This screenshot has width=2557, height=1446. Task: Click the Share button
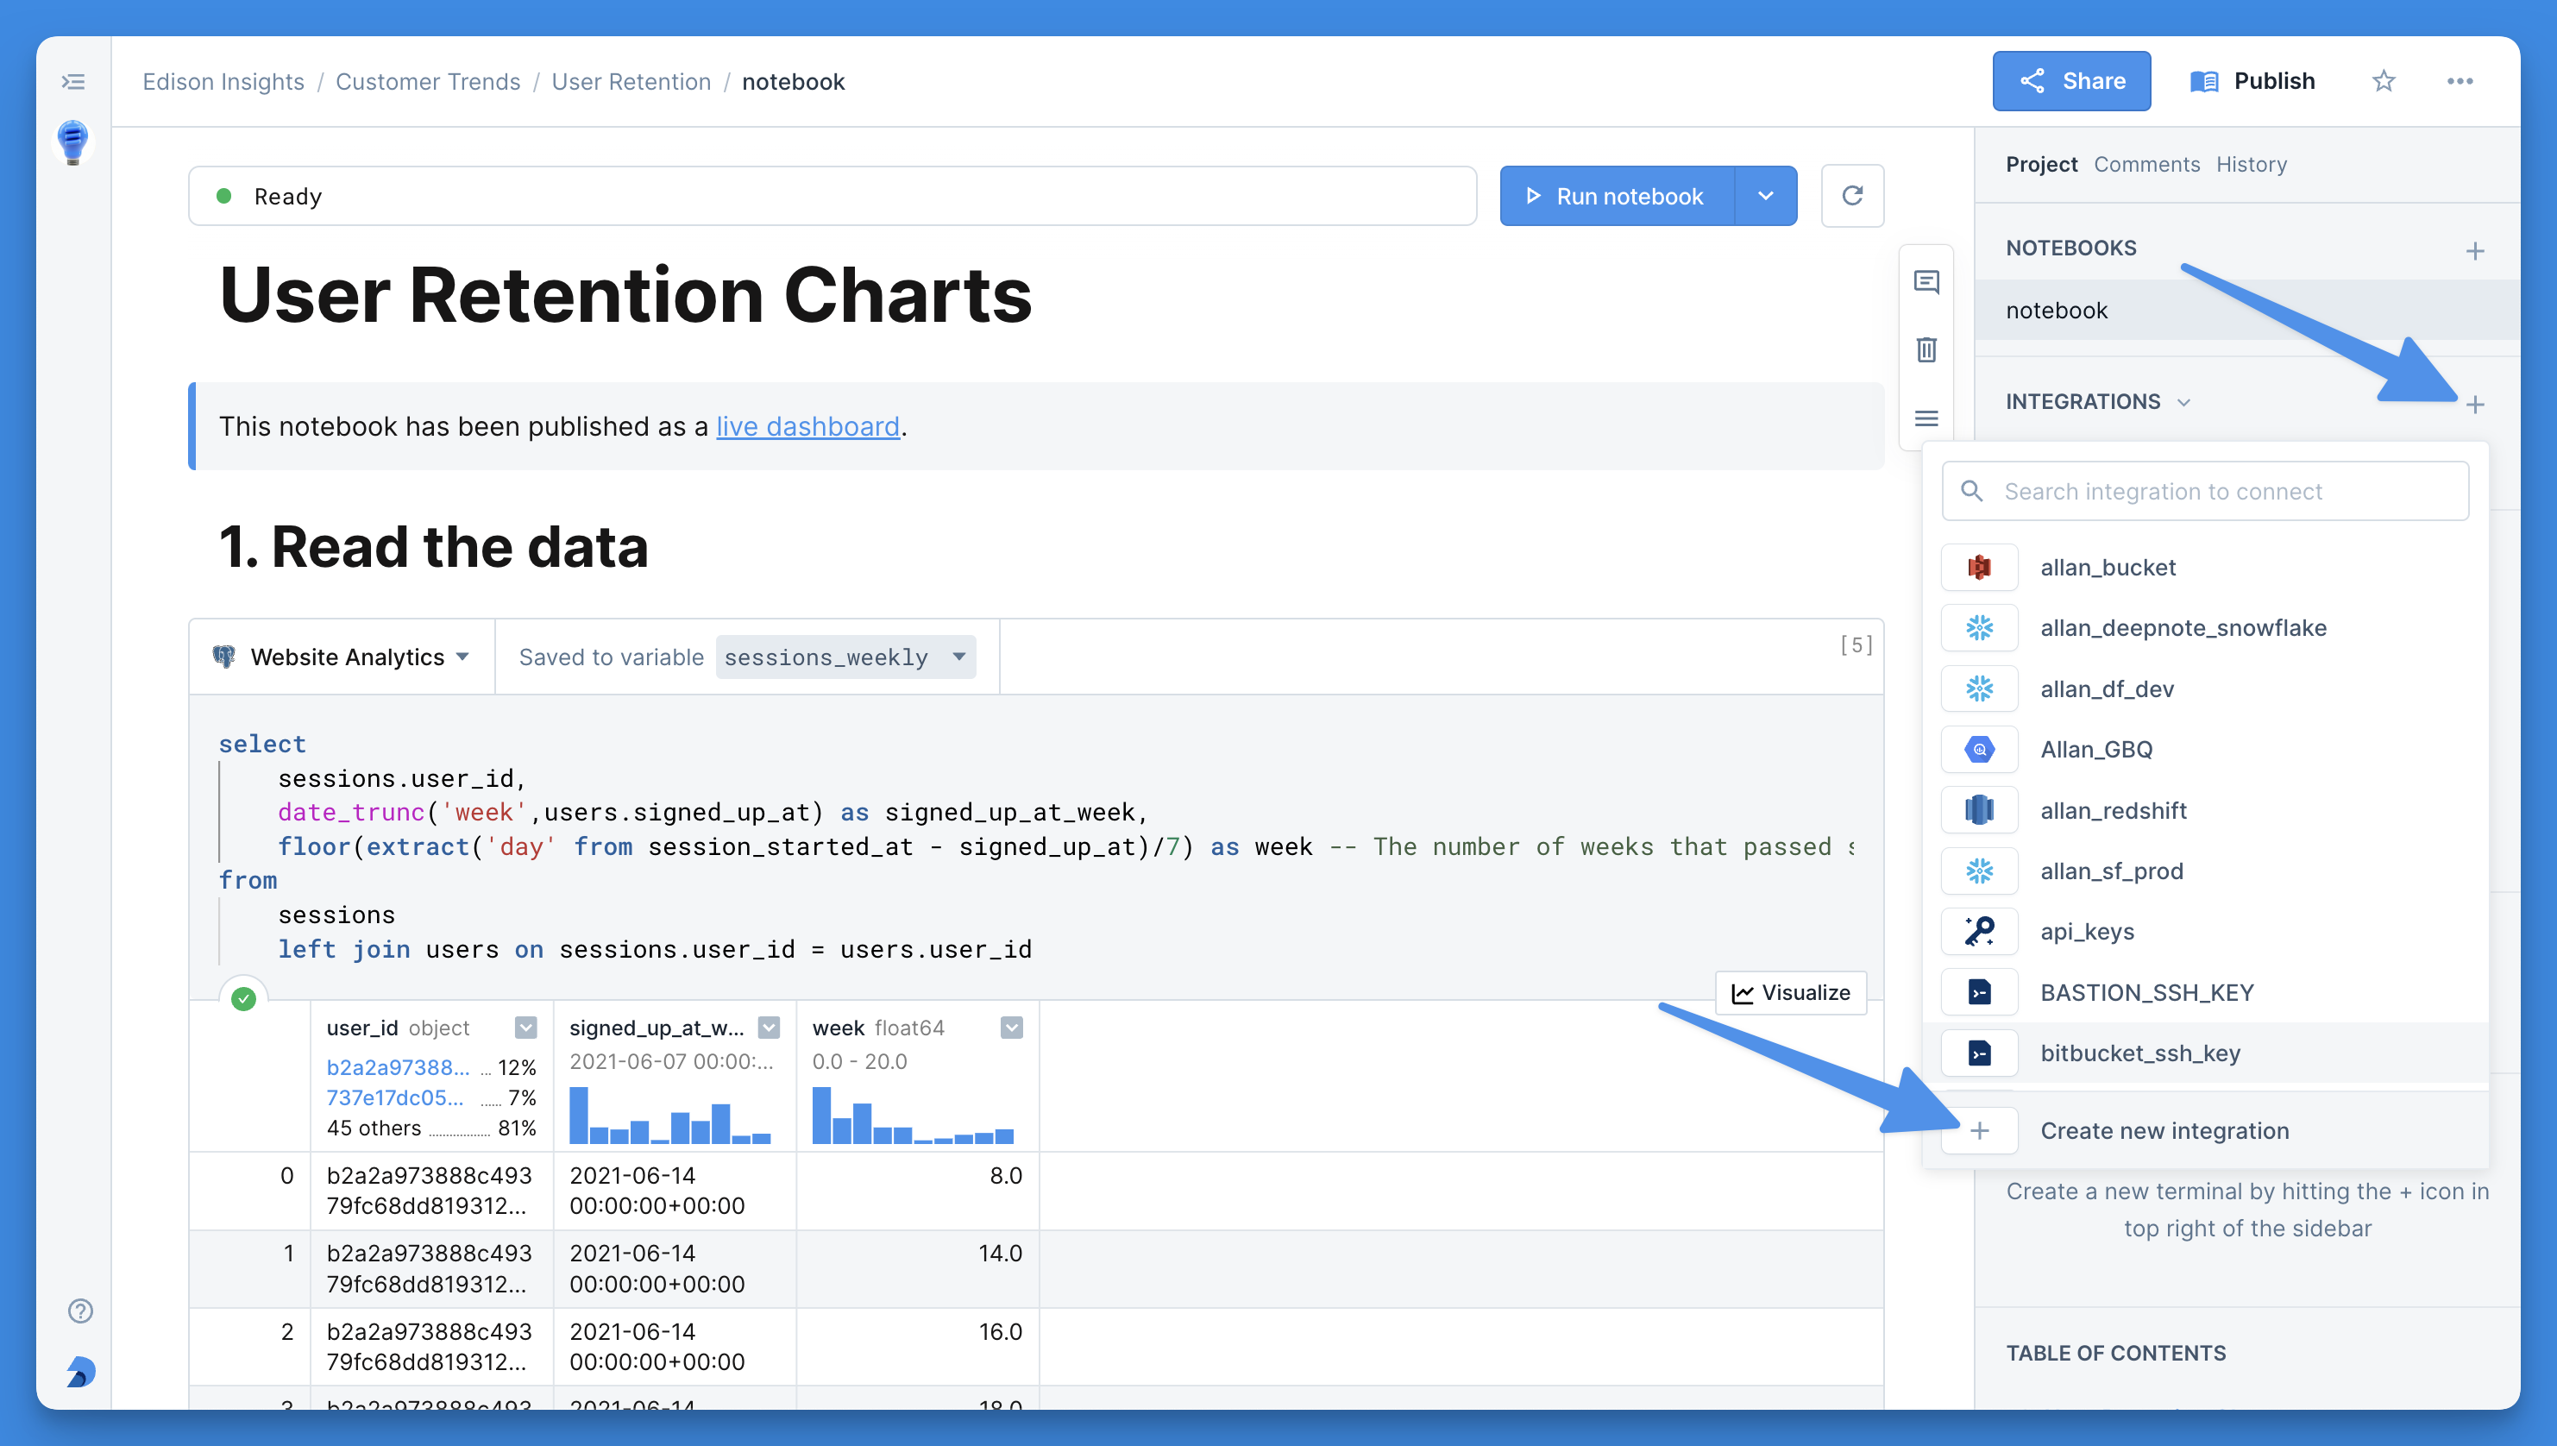point(2071,80)
